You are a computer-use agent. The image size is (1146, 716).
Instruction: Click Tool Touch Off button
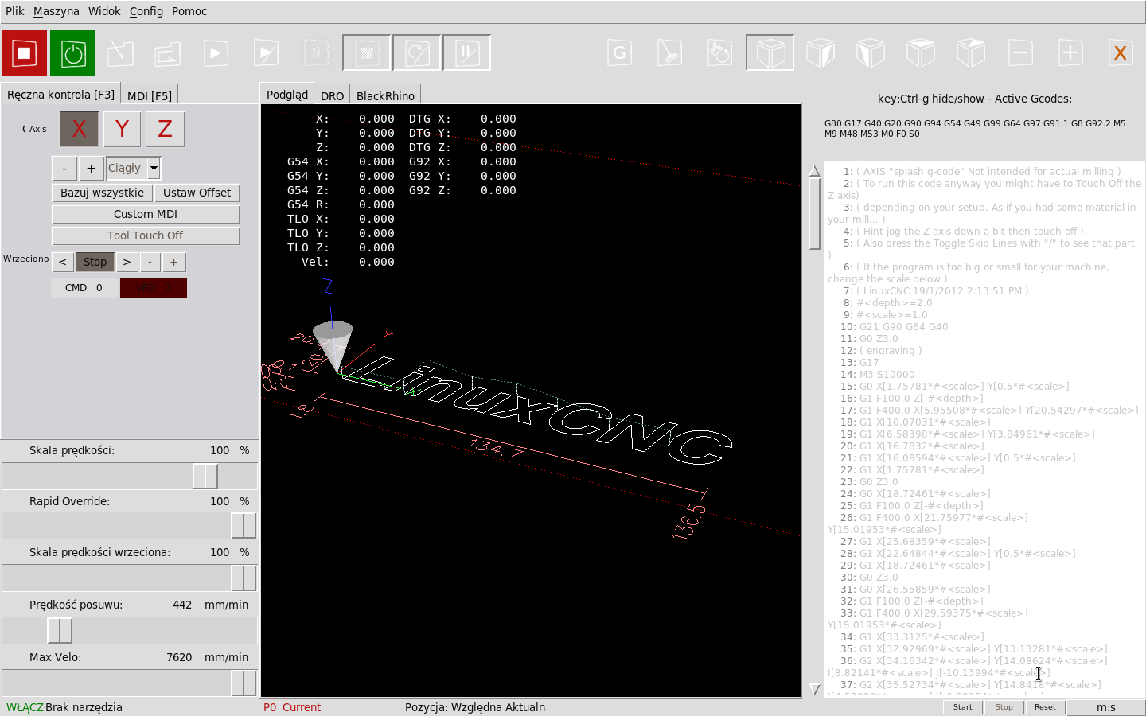(x=145, y=235)
